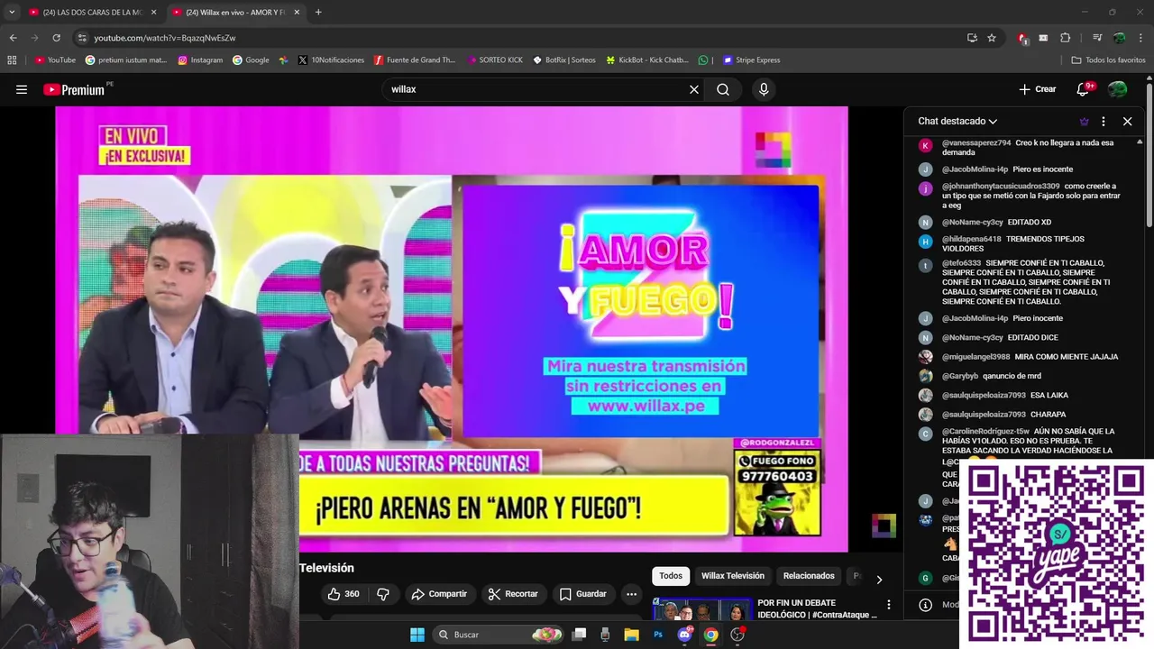Open Discord from taskbar
The image size is (1154, 649).
(684, 635)
